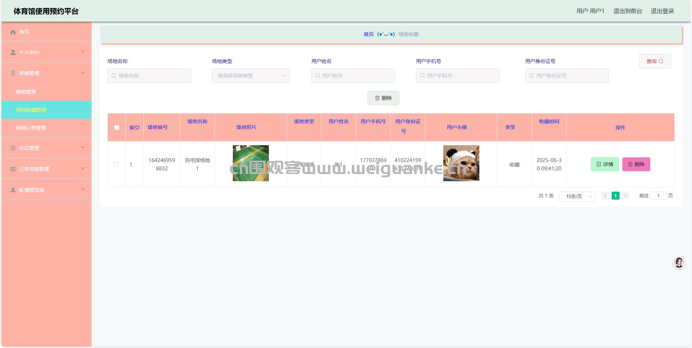This screenshot has height=348, width=692.
Task: Click 首页 text in the sidebar
Action: click(24, 32)
